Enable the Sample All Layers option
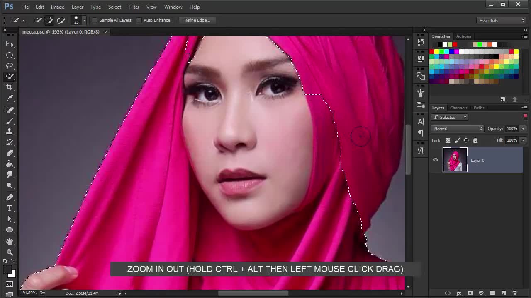The height and width of the screenshot is (298, 531). point(95,20)
